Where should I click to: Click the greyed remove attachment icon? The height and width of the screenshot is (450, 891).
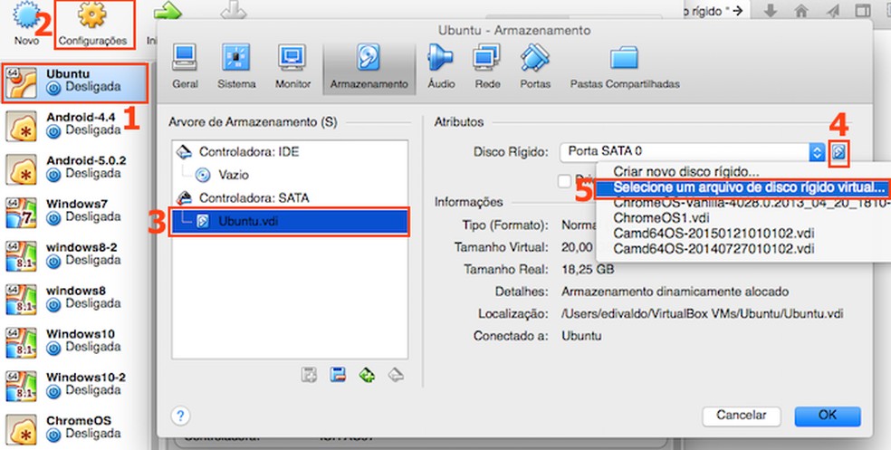[x=396, y=375]
